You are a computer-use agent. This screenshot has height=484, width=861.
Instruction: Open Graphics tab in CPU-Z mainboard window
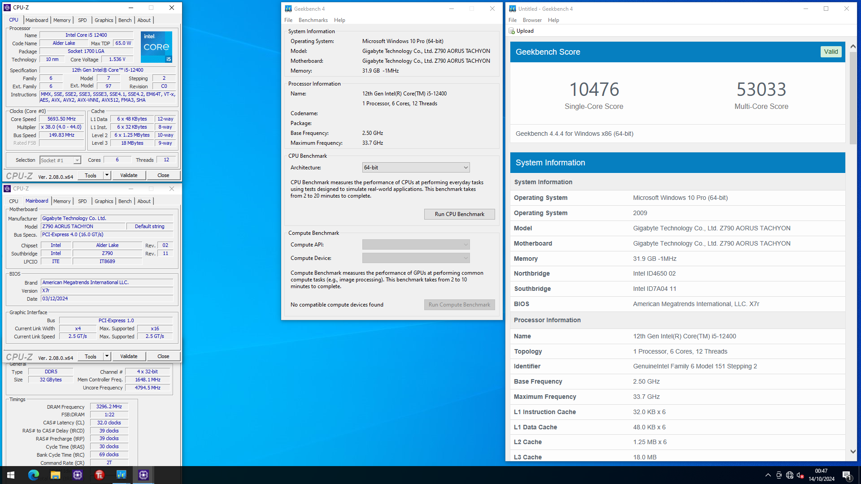pos(104,201)
